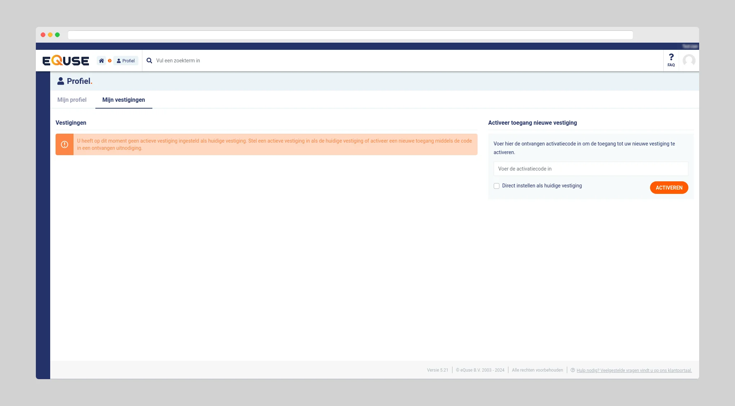Click the orange warning exclamation icon
Screen dimensions: 735x406
click(x=65, y=144)
